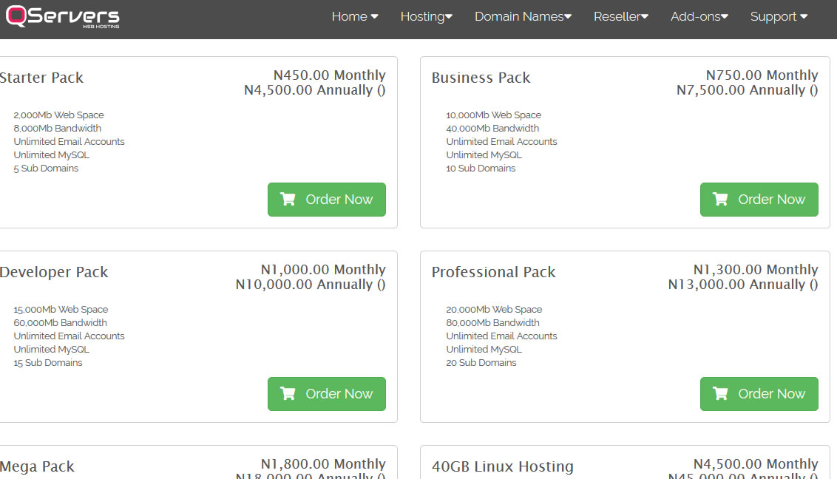The image size is (837, 479).
Task: Order the Developer Pack now
Action: [x=327, y=394]
